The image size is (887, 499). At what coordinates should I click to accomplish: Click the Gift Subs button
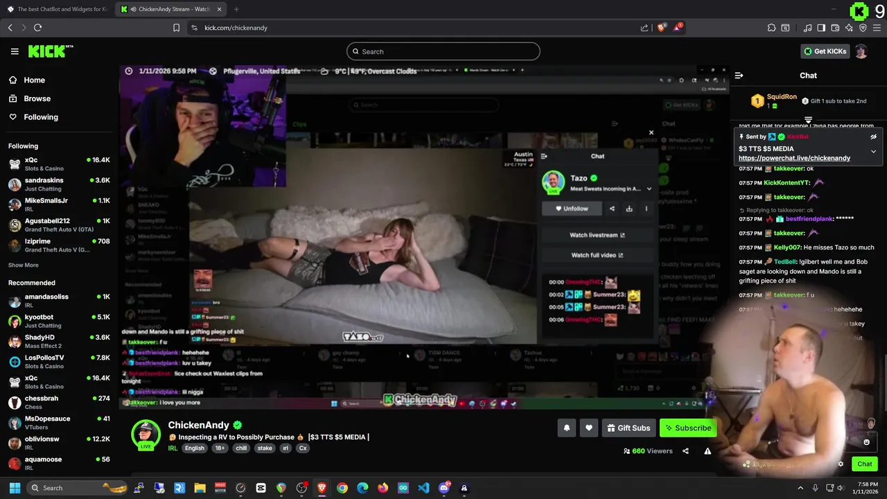click(629, 428)
